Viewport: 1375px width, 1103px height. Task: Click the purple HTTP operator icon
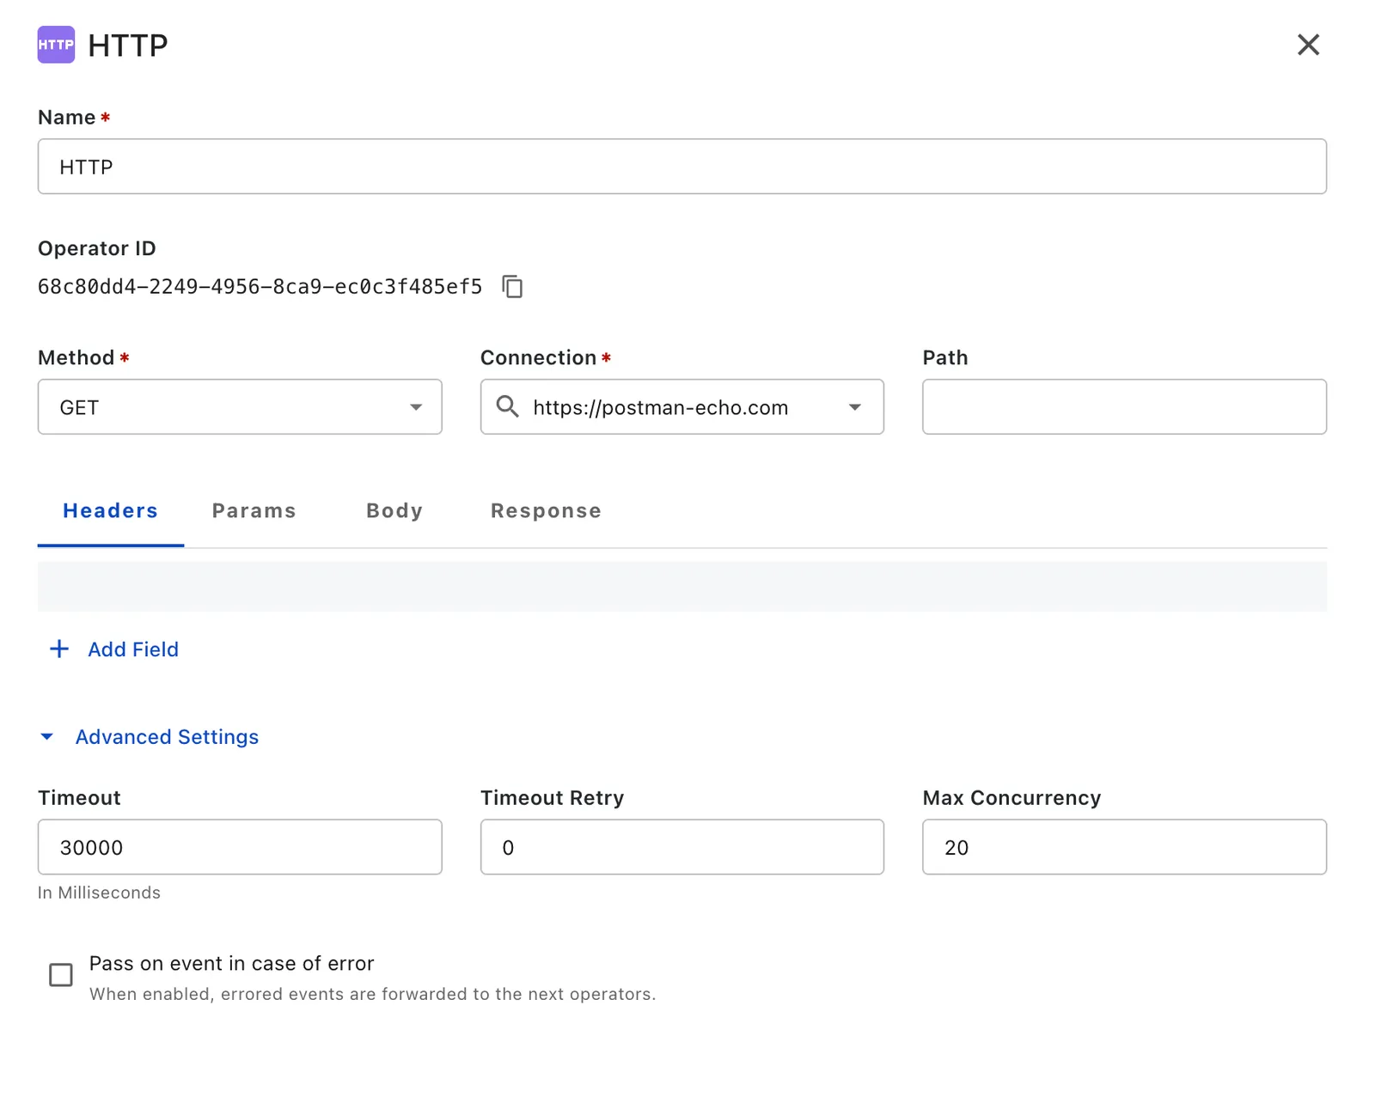pyautogui.click(x=56, y=45)
